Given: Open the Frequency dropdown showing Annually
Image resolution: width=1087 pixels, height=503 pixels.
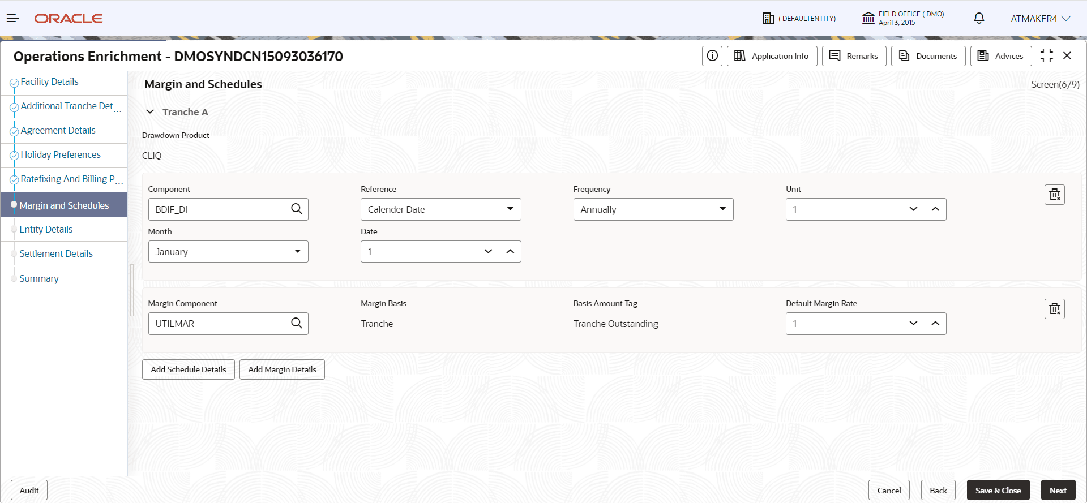Looking at the screenshot, I should click(x=653, y=209).
